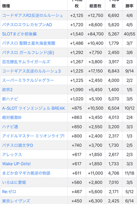Viewport: 137px width, 204px height.
Task: Open Wake UP Girls! link
Action: (16, 164)
